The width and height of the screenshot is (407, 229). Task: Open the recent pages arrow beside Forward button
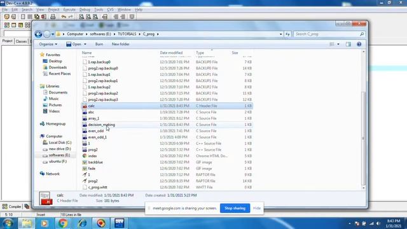pyautogui.click(x=53, y=34)
